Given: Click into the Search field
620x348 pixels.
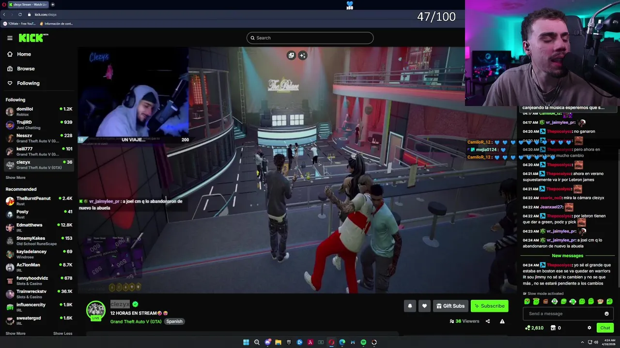Looking at the screenshot, I should (310, 38).
